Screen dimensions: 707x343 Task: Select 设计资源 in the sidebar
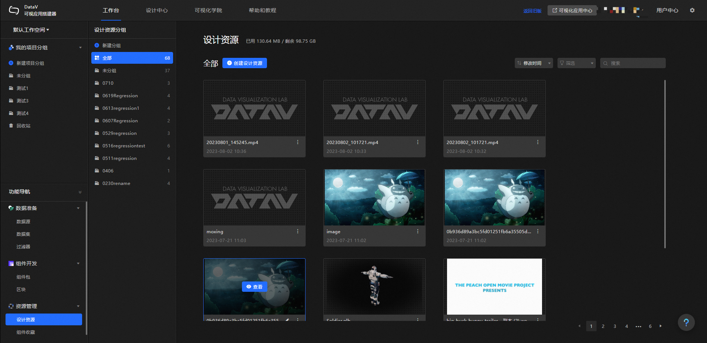44,319
